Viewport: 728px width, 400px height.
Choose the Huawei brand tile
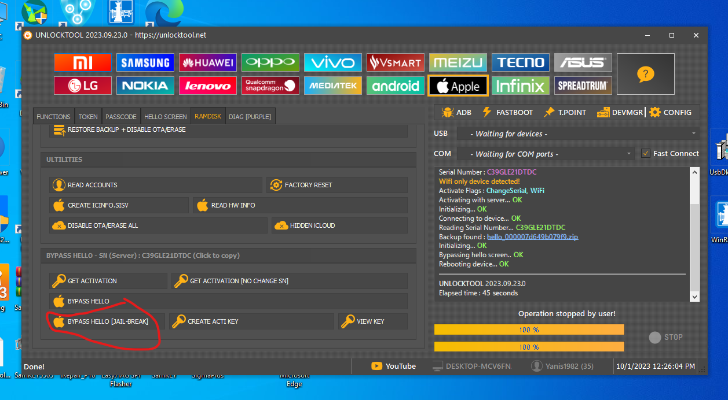[208, 62]
